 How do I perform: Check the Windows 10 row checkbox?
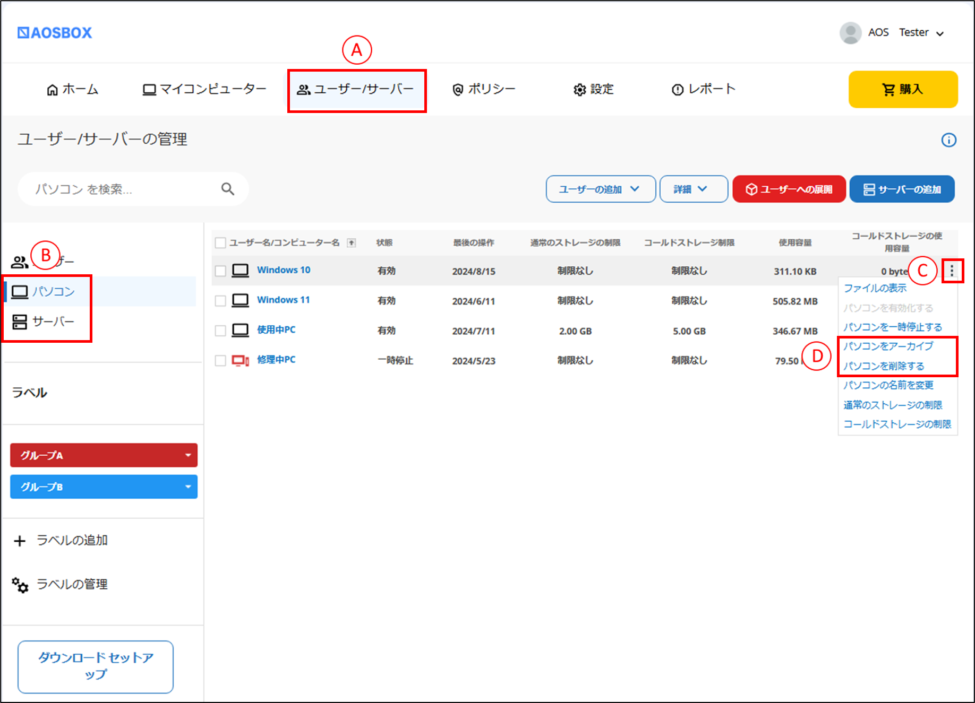[x=220, y=271]
